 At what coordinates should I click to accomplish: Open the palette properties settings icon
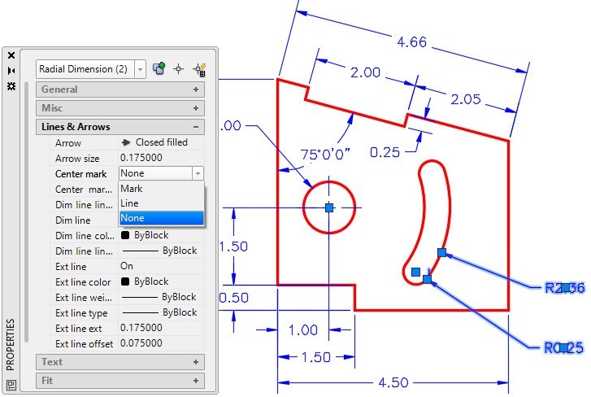pyautogui.click(x=11, y=86)
